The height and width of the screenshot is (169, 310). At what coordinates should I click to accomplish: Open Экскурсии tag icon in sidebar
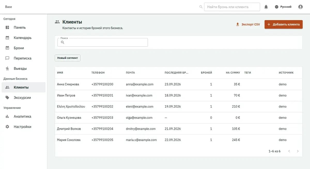(x=7, y=98)
